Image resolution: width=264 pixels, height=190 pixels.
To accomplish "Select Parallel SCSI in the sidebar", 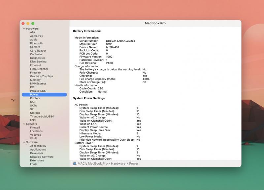I will tap(38, 91).
